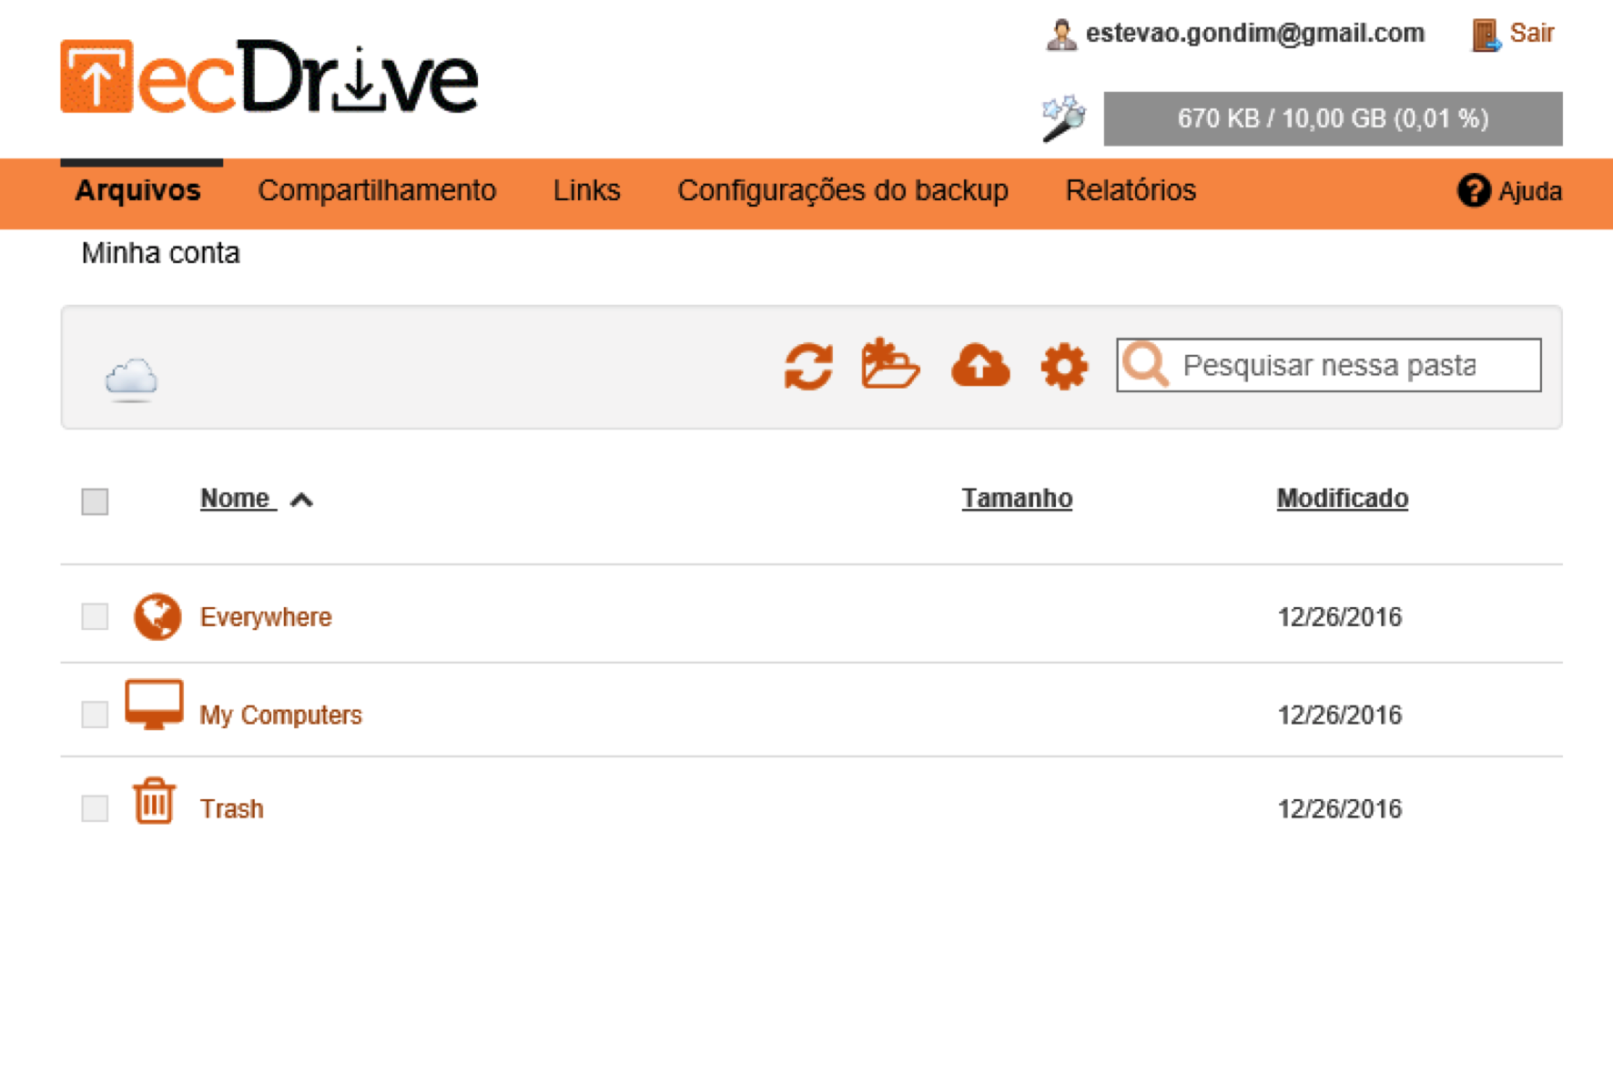Click the Trash modified date 12/26/2016
This screenshot has width=1613, height=1085.
point(1340,809)
